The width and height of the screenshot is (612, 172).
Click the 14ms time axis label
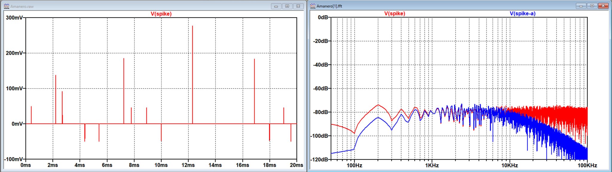215,165
